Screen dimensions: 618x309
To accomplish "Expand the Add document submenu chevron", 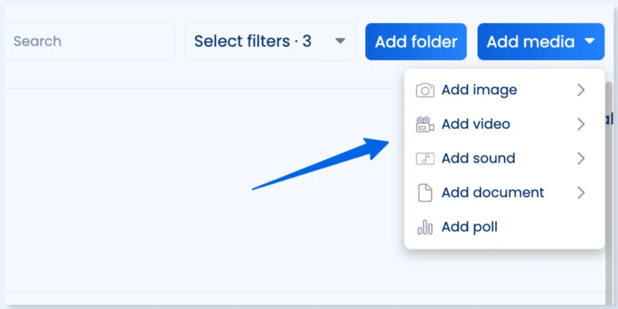I will (x=581, y=193).
